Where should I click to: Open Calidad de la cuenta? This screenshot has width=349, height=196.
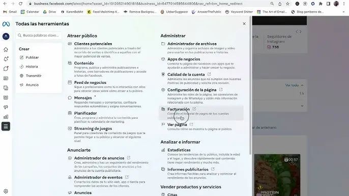pos(186,75)
